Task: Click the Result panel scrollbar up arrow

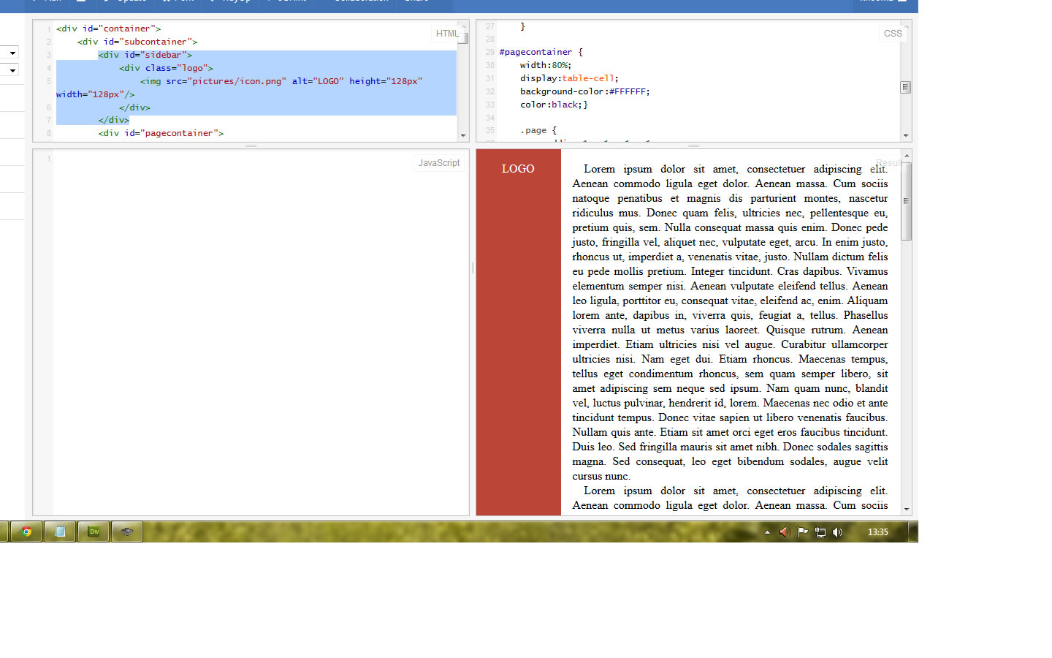Action: pos(907,156)
